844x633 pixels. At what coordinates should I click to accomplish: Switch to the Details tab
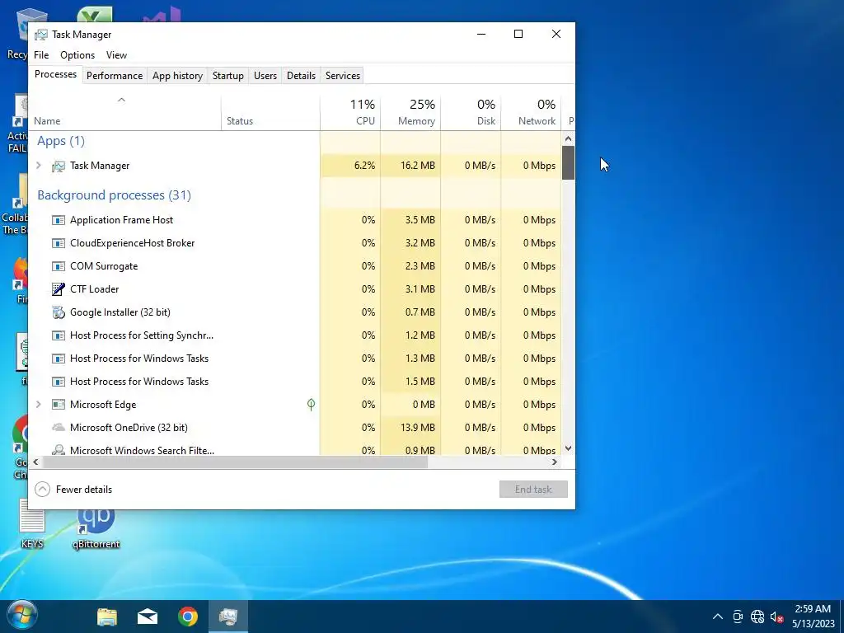301,76
